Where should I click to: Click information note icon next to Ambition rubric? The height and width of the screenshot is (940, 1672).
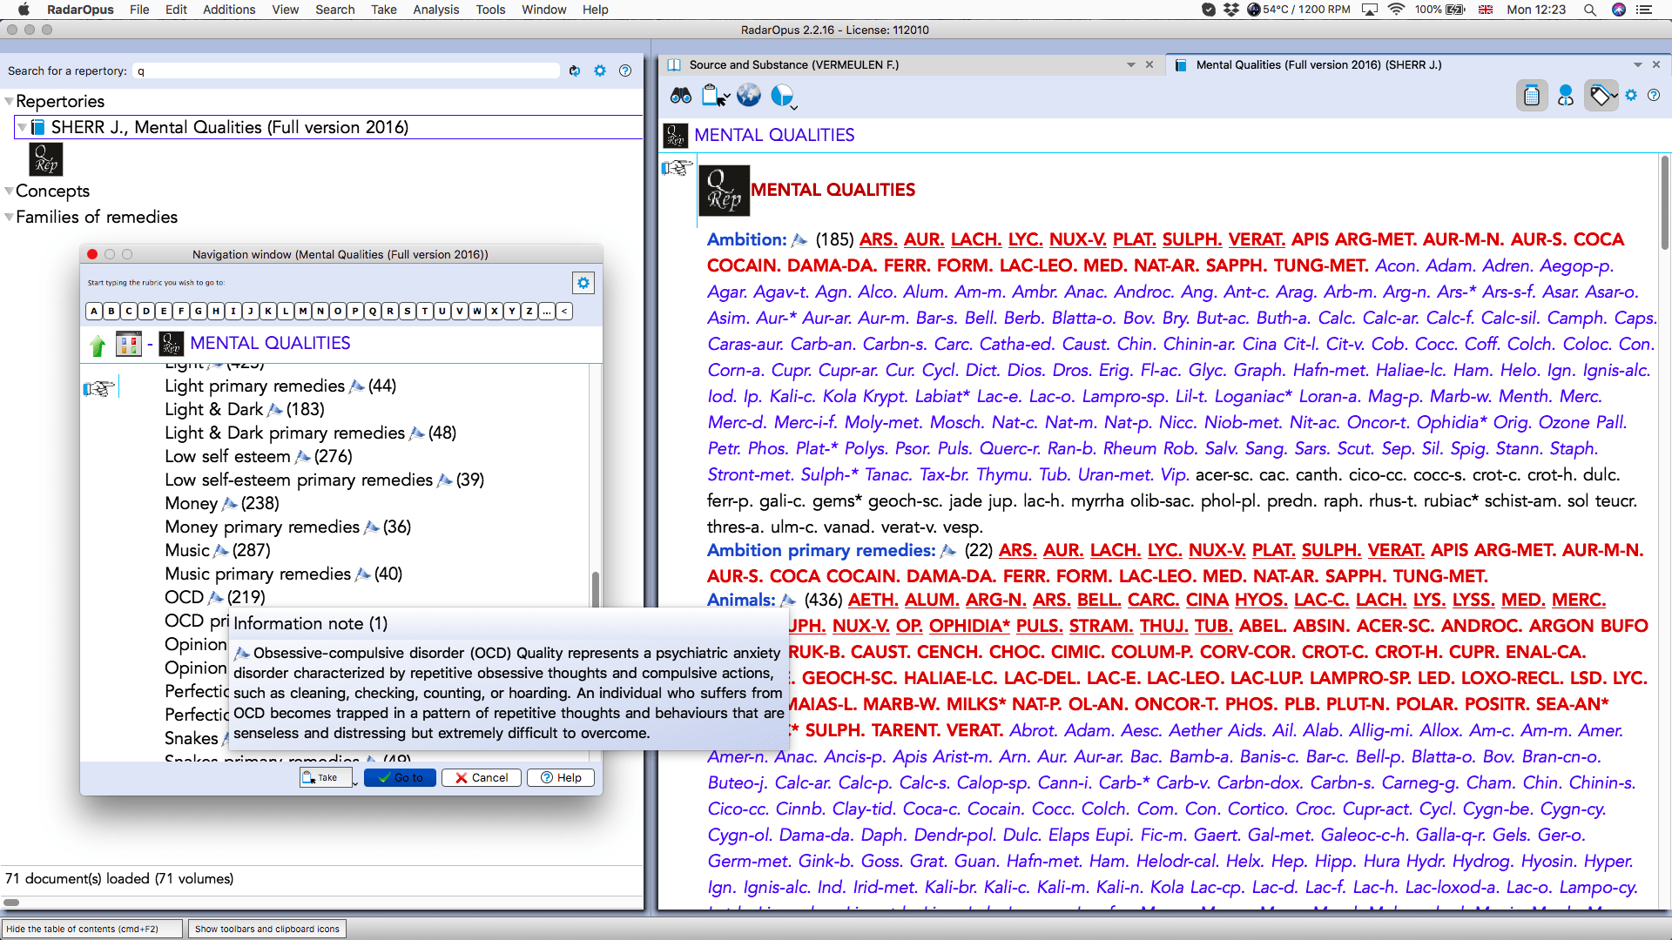[x=799, y=240]
